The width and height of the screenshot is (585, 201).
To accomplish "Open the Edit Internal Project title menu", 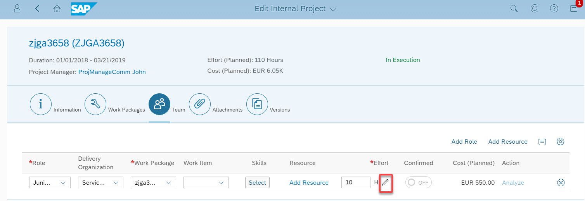I will pyautogui.click(x=296, y=9).
